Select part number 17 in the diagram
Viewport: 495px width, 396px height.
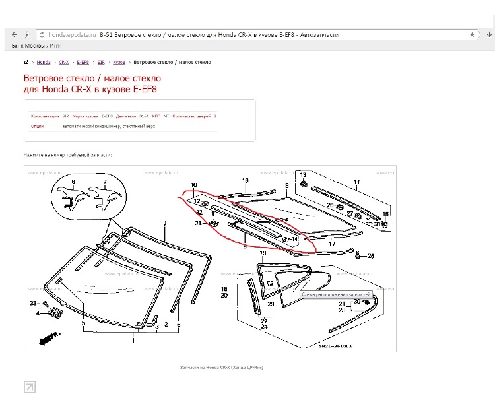click(331, 244)
